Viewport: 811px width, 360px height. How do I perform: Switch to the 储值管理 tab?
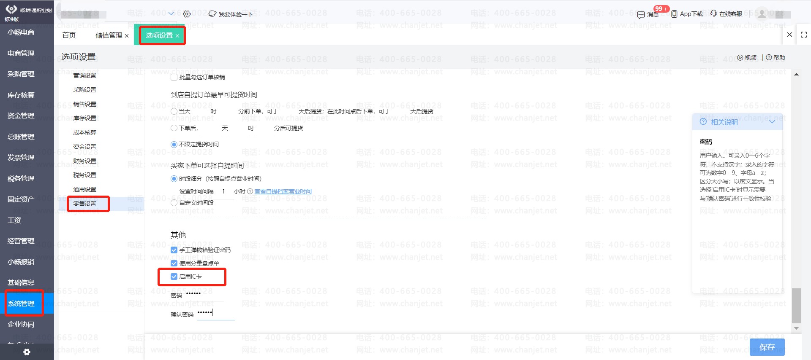pyautogui.click(x=109, y=35)
